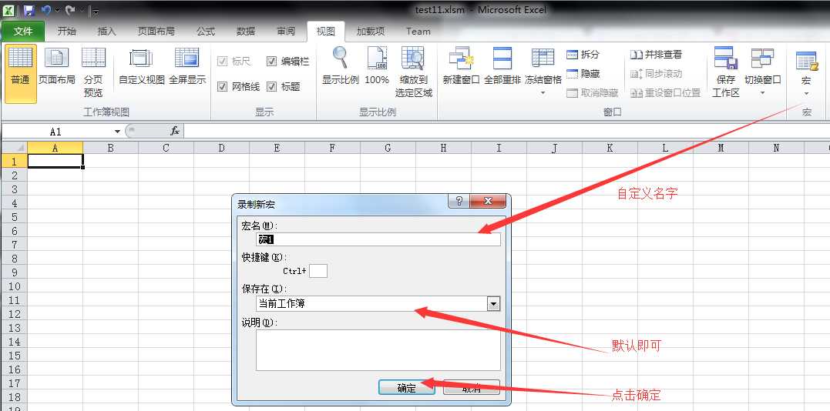
Task: Reset zoom to 100%
Action: [377, 67]
